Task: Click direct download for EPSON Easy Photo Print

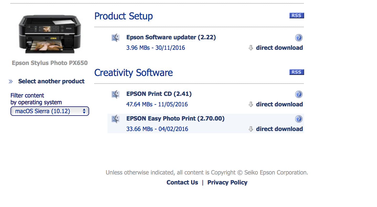Action: 279,129
